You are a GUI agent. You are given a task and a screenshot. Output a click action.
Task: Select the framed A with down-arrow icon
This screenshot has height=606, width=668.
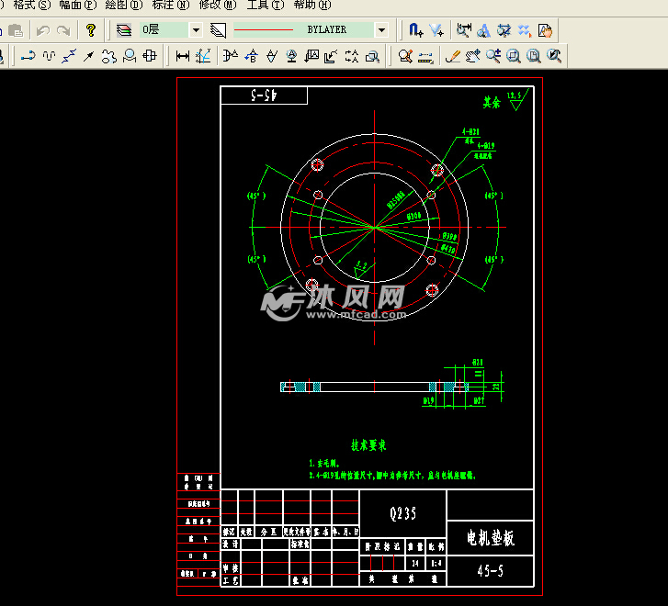click(311, 56)
